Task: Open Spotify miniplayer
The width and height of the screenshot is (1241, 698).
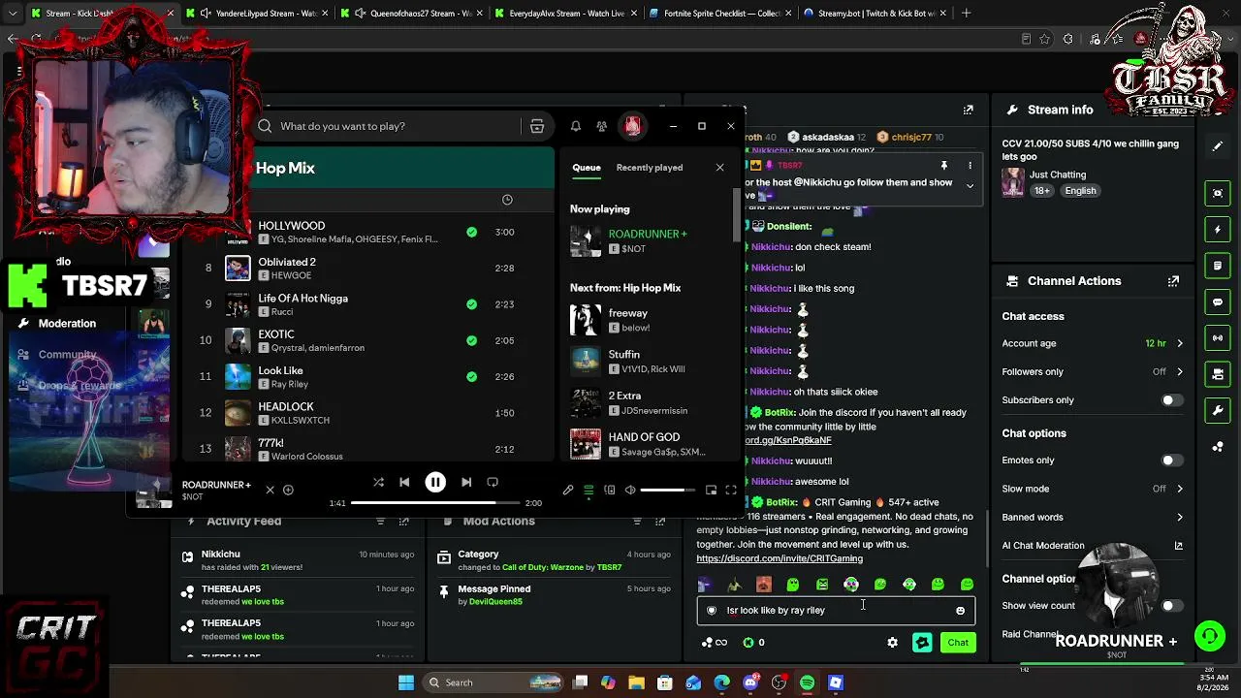Action: coord(711,491)
